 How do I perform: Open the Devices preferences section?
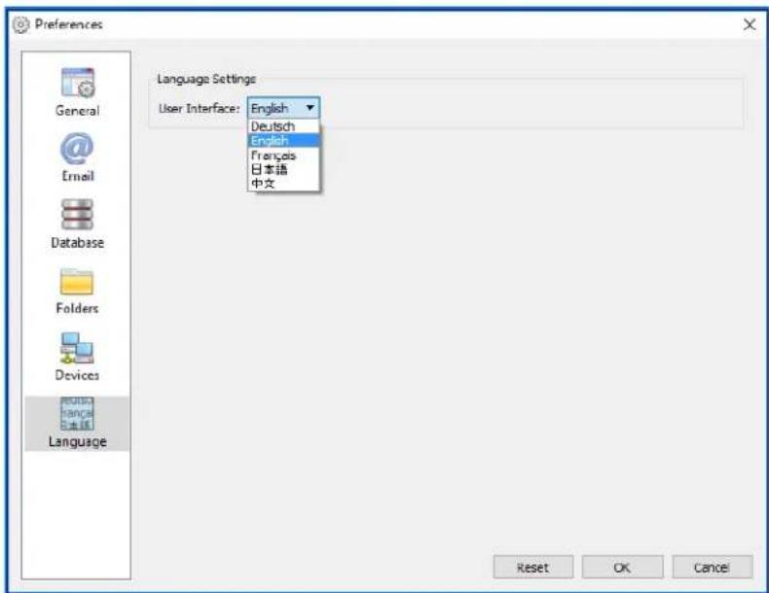(x=77, y=357)
